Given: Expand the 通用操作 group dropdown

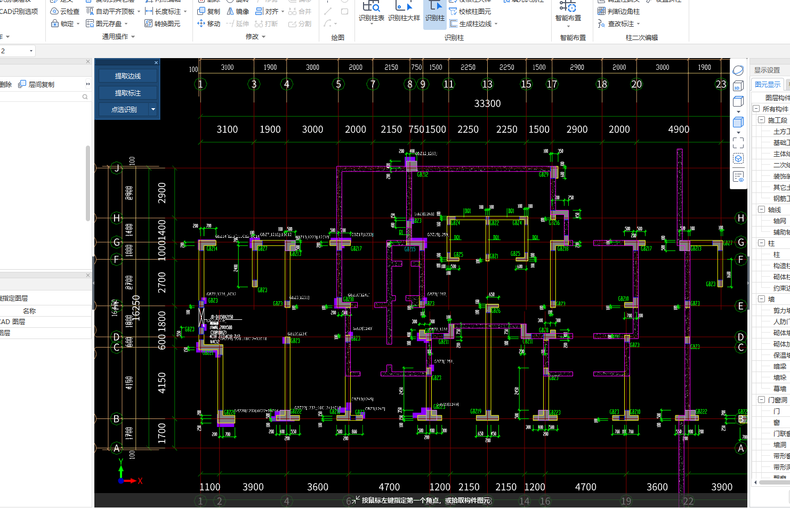Looking at the screenshot, I should 133,37.
